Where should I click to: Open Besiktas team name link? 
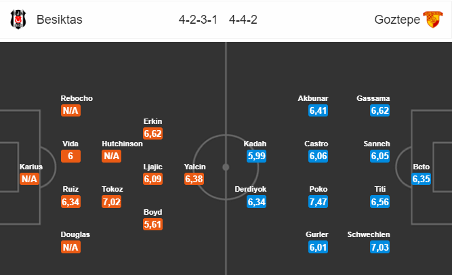(x=60, y=20)
